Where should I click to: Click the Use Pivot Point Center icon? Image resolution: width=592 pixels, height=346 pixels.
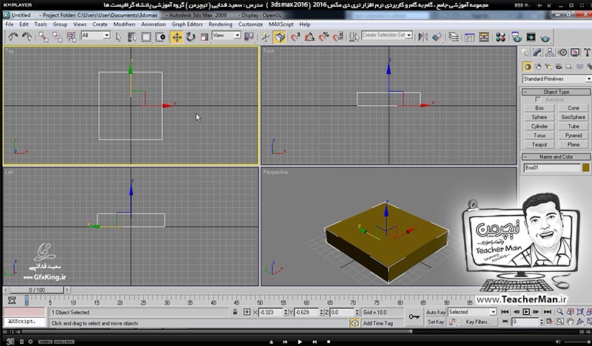tap(249, 37)
